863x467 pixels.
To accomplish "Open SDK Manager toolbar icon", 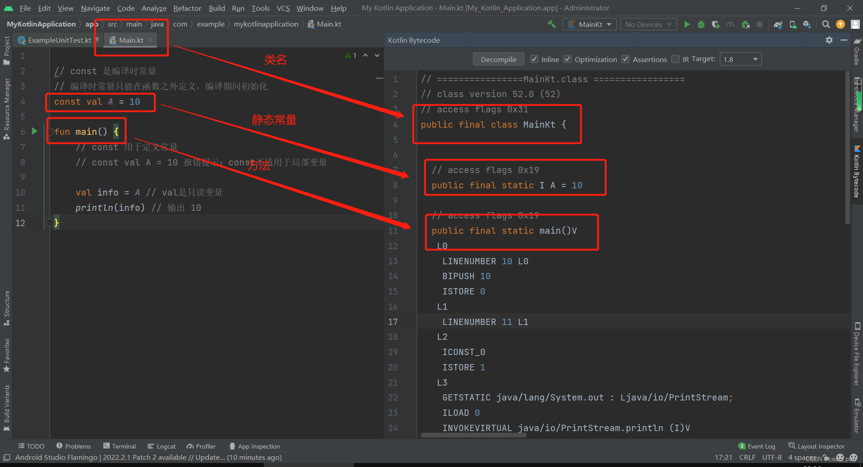I will point(807,24).
